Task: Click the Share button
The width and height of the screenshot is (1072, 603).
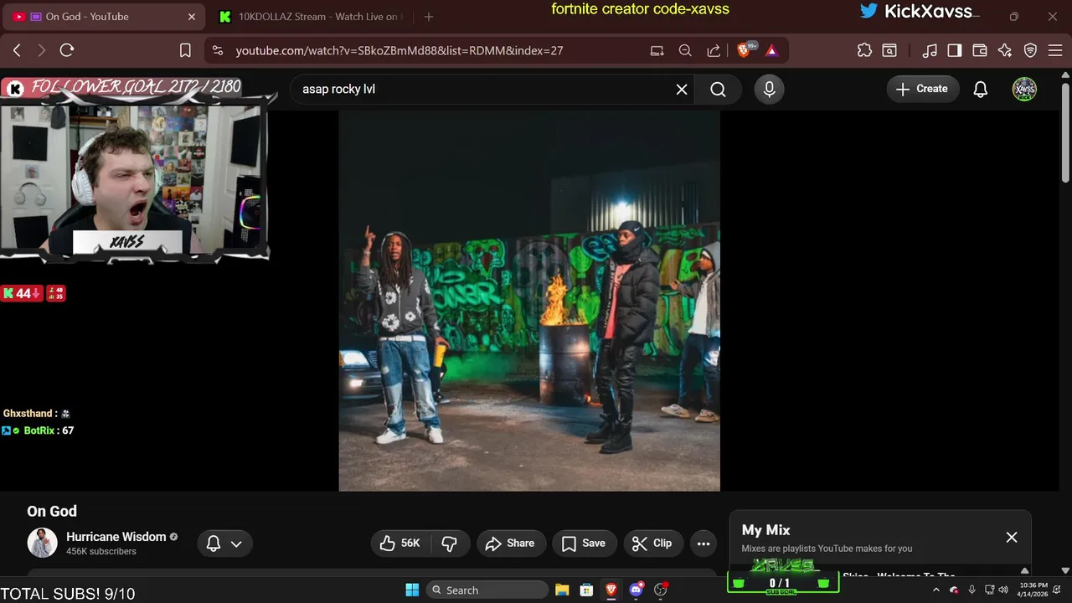Action: tap(511, 544)
